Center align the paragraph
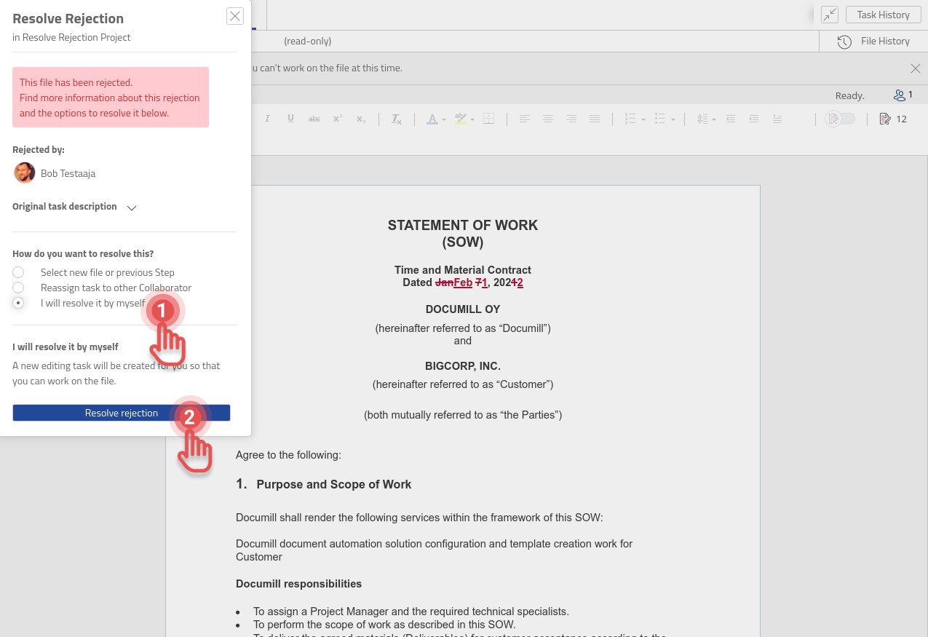 (x=547, y=119)
